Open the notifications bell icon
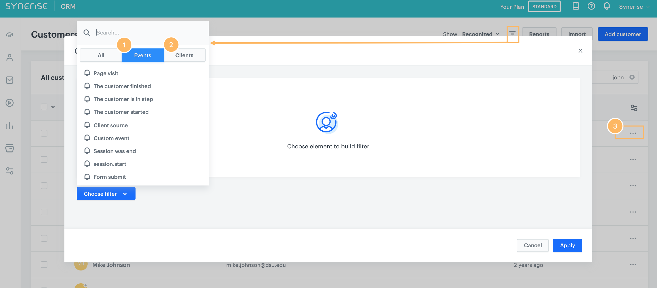The width and height of the screenshot is (657, 288). pyautogui.click(x=607, y=6)
